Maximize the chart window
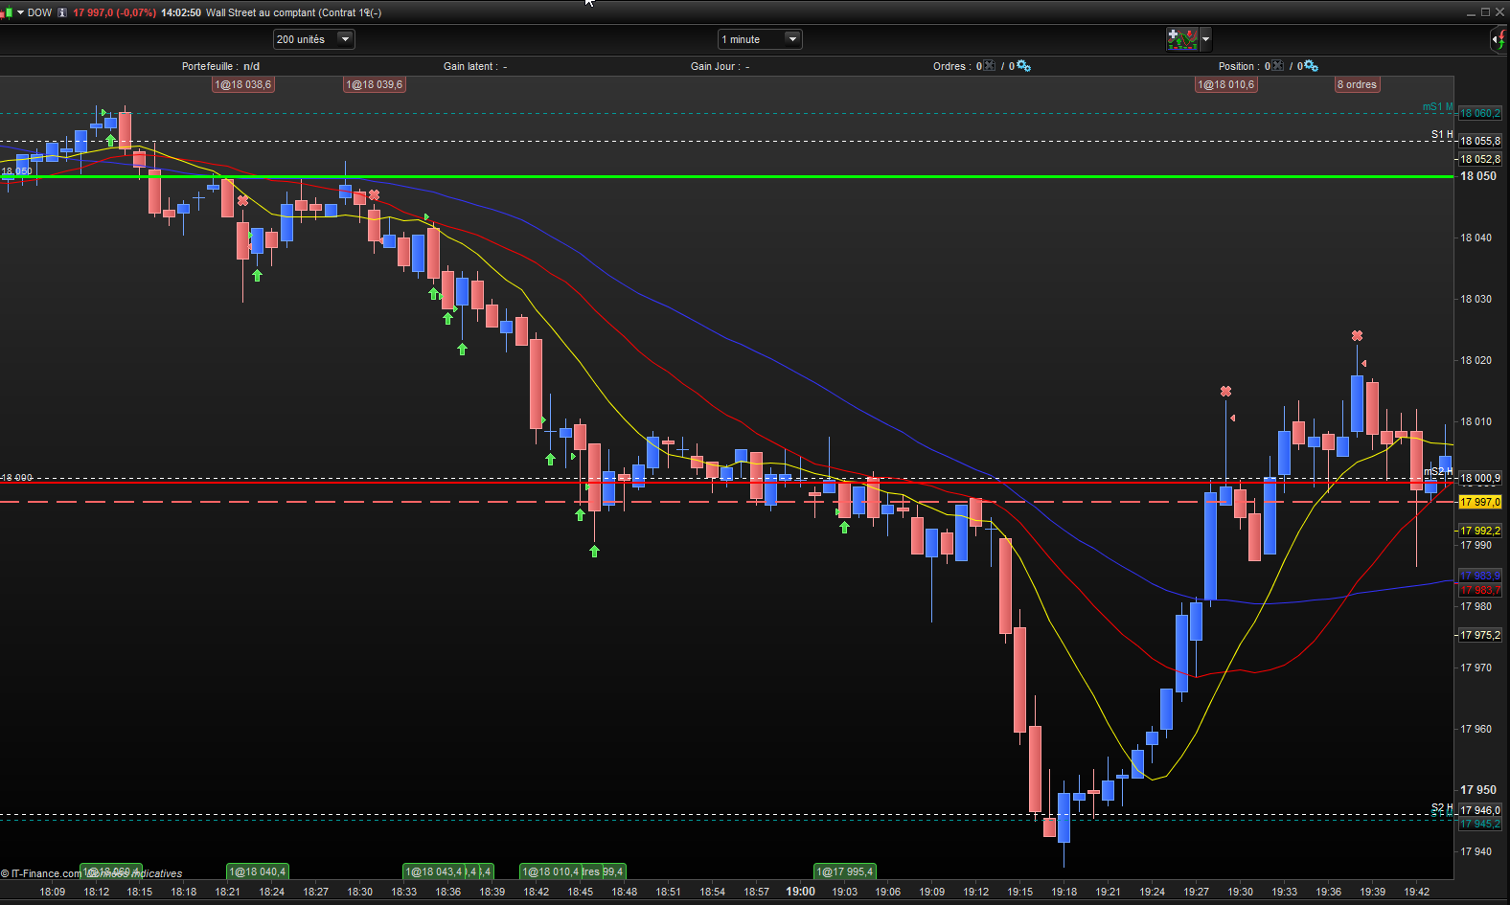1510x905 pixels. (x=1485, y=12)
